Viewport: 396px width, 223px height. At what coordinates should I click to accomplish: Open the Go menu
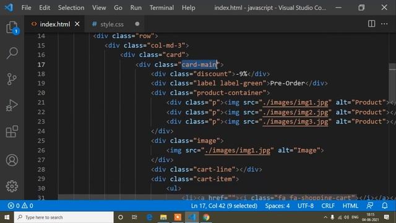click(118, 7)
